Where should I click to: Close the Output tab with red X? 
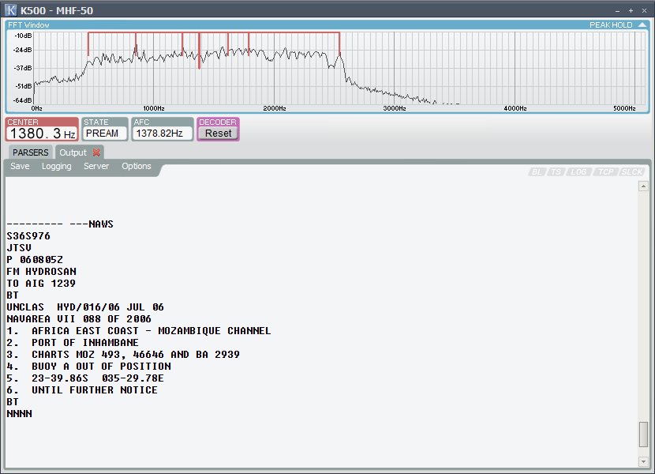(x=96, y=152)
